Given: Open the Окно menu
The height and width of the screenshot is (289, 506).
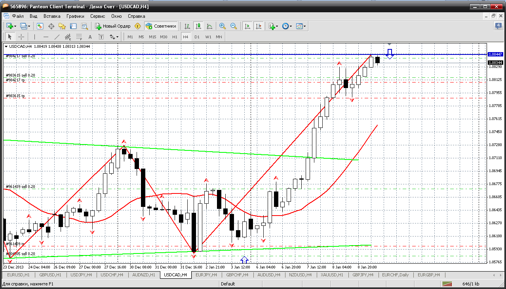Looking at the screenshot, I should click(x=116, y=16).
